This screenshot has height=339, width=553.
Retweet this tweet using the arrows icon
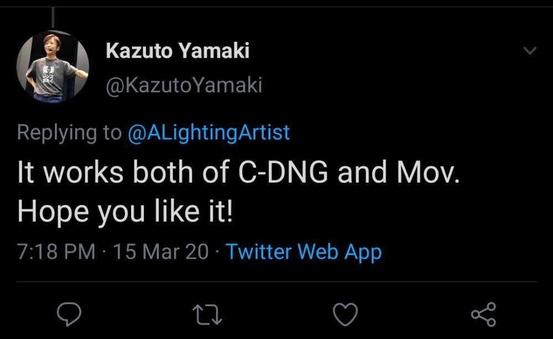(x=207, y=315)
